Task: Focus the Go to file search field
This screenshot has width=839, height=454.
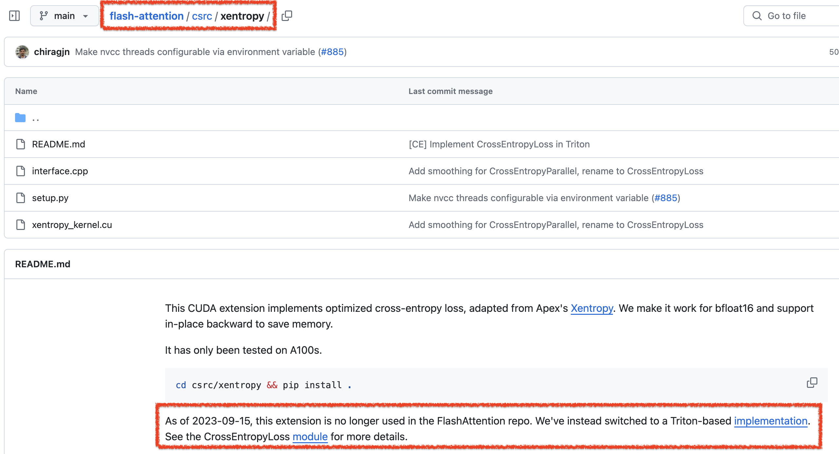Action: tap(792, 16)
